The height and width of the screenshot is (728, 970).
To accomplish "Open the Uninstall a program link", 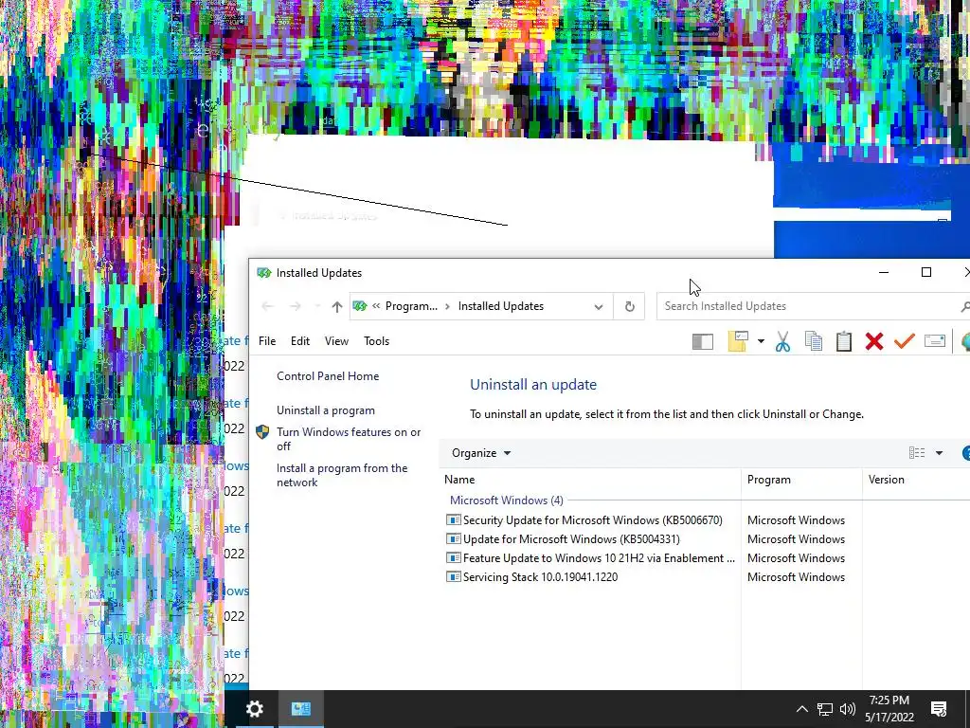I will tap(326, 410).
